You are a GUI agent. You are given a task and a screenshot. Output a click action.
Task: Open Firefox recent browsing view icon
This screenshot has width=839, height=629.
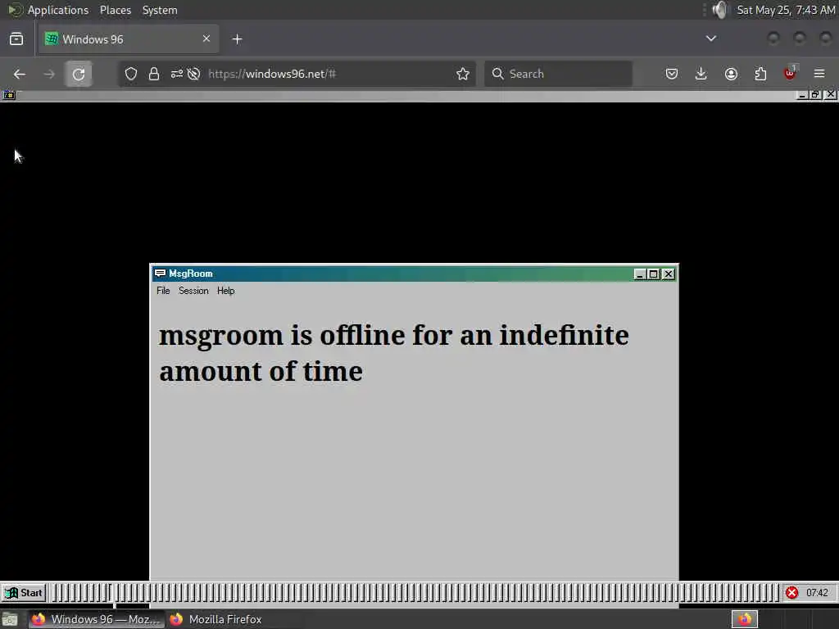[16, 39]
